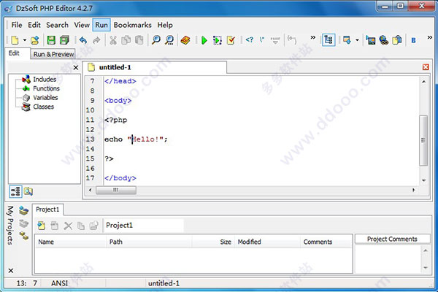This screenshot has height=292, width=438.
Task: Click the Run selection icon
Action: (218, 40)
